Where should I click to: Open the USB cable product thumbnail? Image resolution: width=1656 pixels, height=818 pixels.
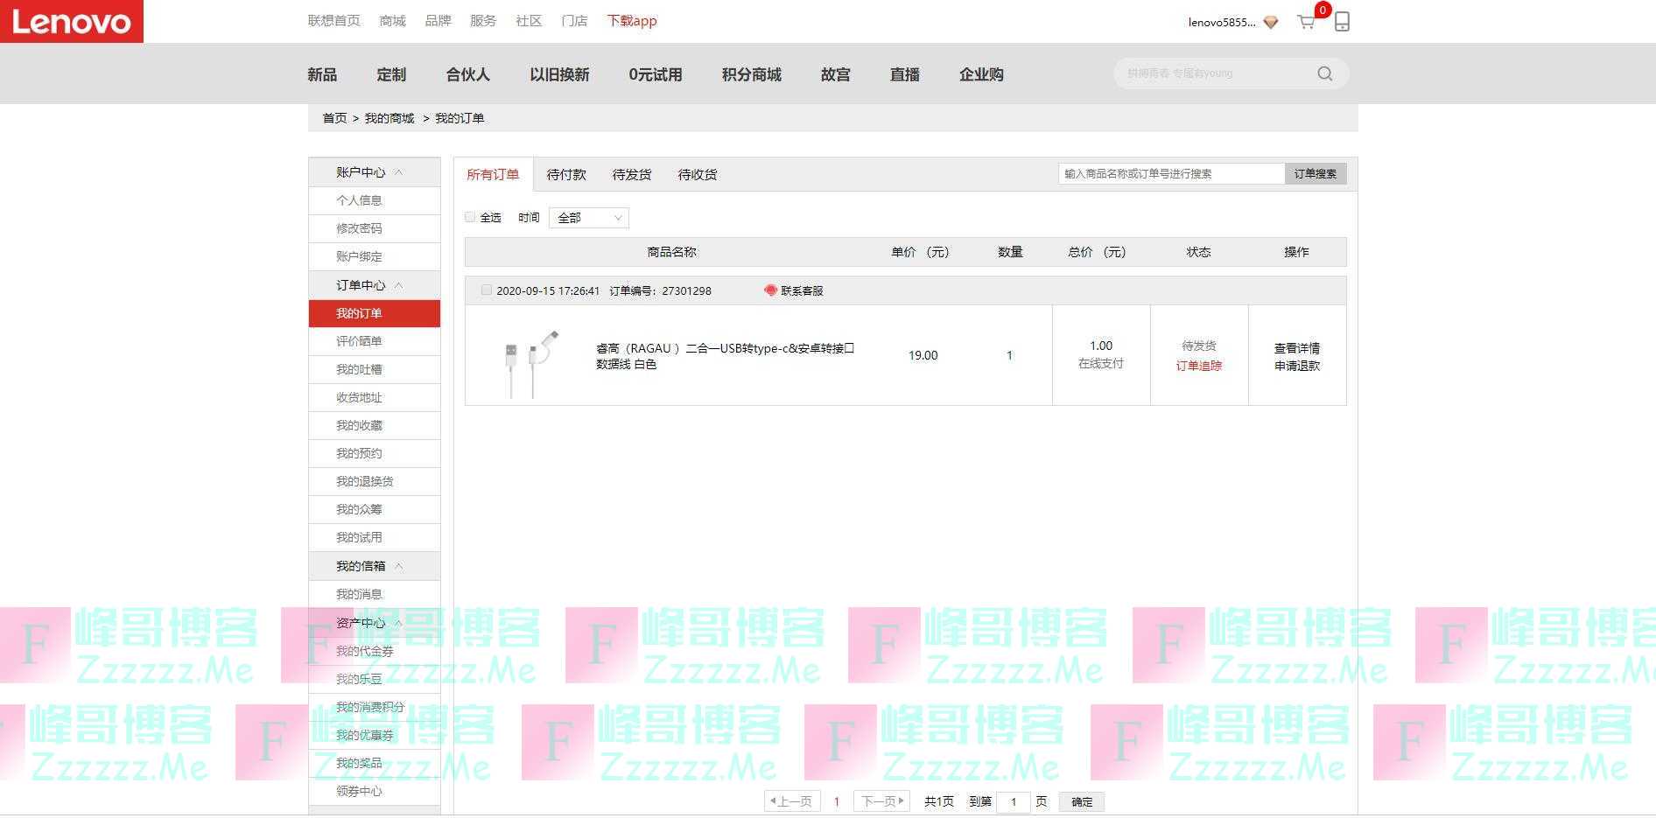tap(530, 355)
